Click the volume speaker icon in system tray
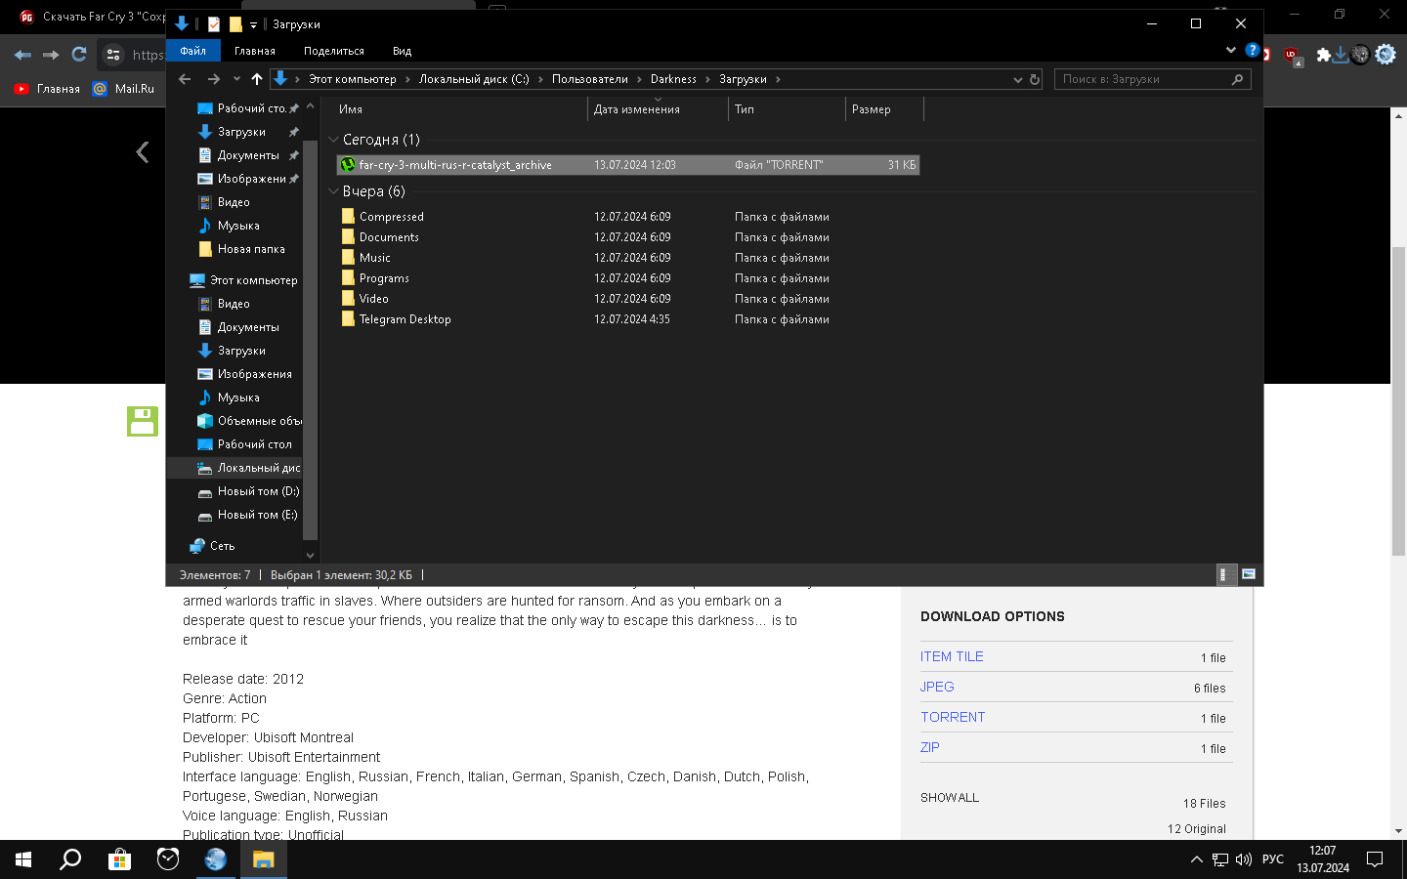 click(x=1243, y=859)
